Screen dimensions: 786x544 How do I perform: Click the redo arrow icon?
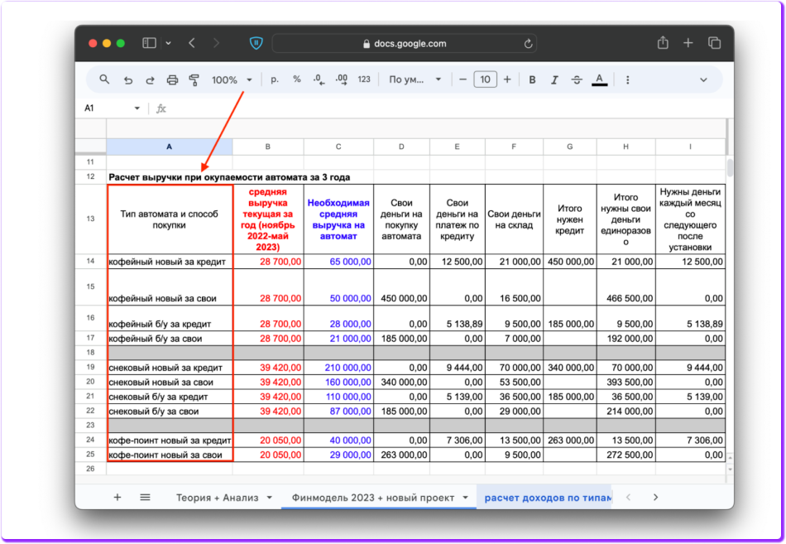(x=150, y=80)
